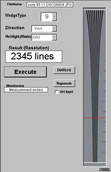Screen dimensions: 111x172
Task: Click the Execute button
Action: pyautogui.click(x=25, y=72)
